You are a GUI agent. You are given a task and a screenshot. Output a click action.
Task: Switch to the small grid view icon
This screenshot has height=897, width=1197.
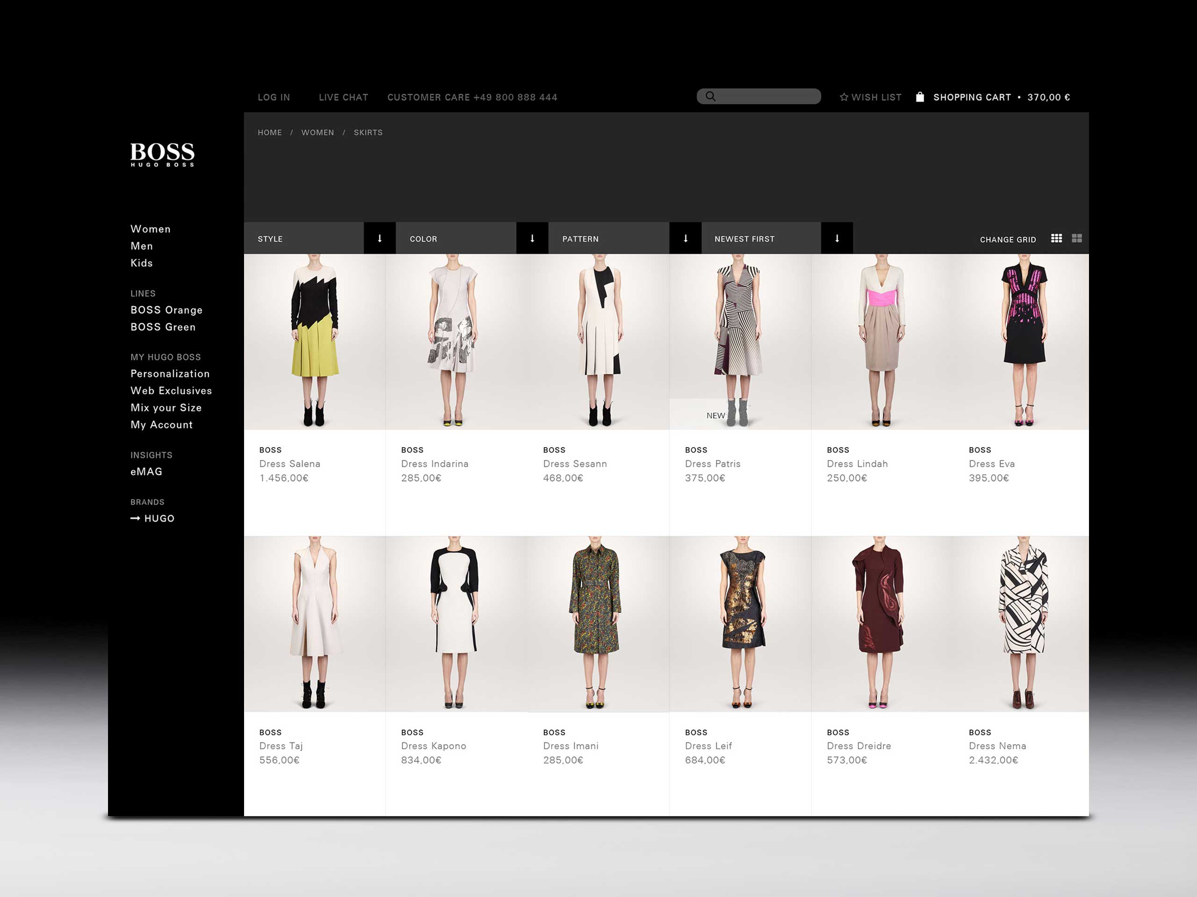point(1056,238)
